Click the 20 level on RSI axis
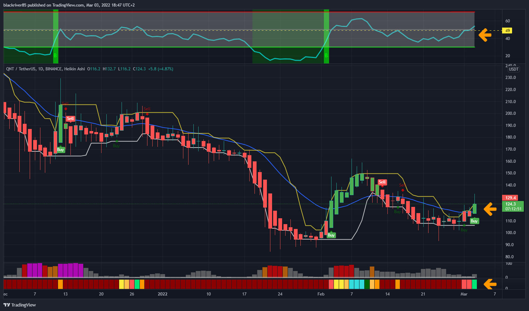This screenshot has width=529, height=311. [508, 56]
